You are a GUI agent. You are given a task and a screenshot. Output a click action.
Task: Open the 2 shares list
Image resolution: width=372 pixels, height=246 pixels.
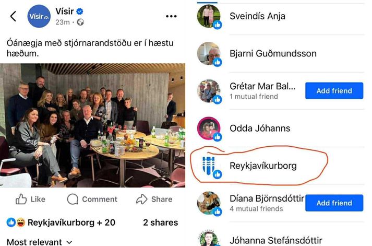coord(160,222)
